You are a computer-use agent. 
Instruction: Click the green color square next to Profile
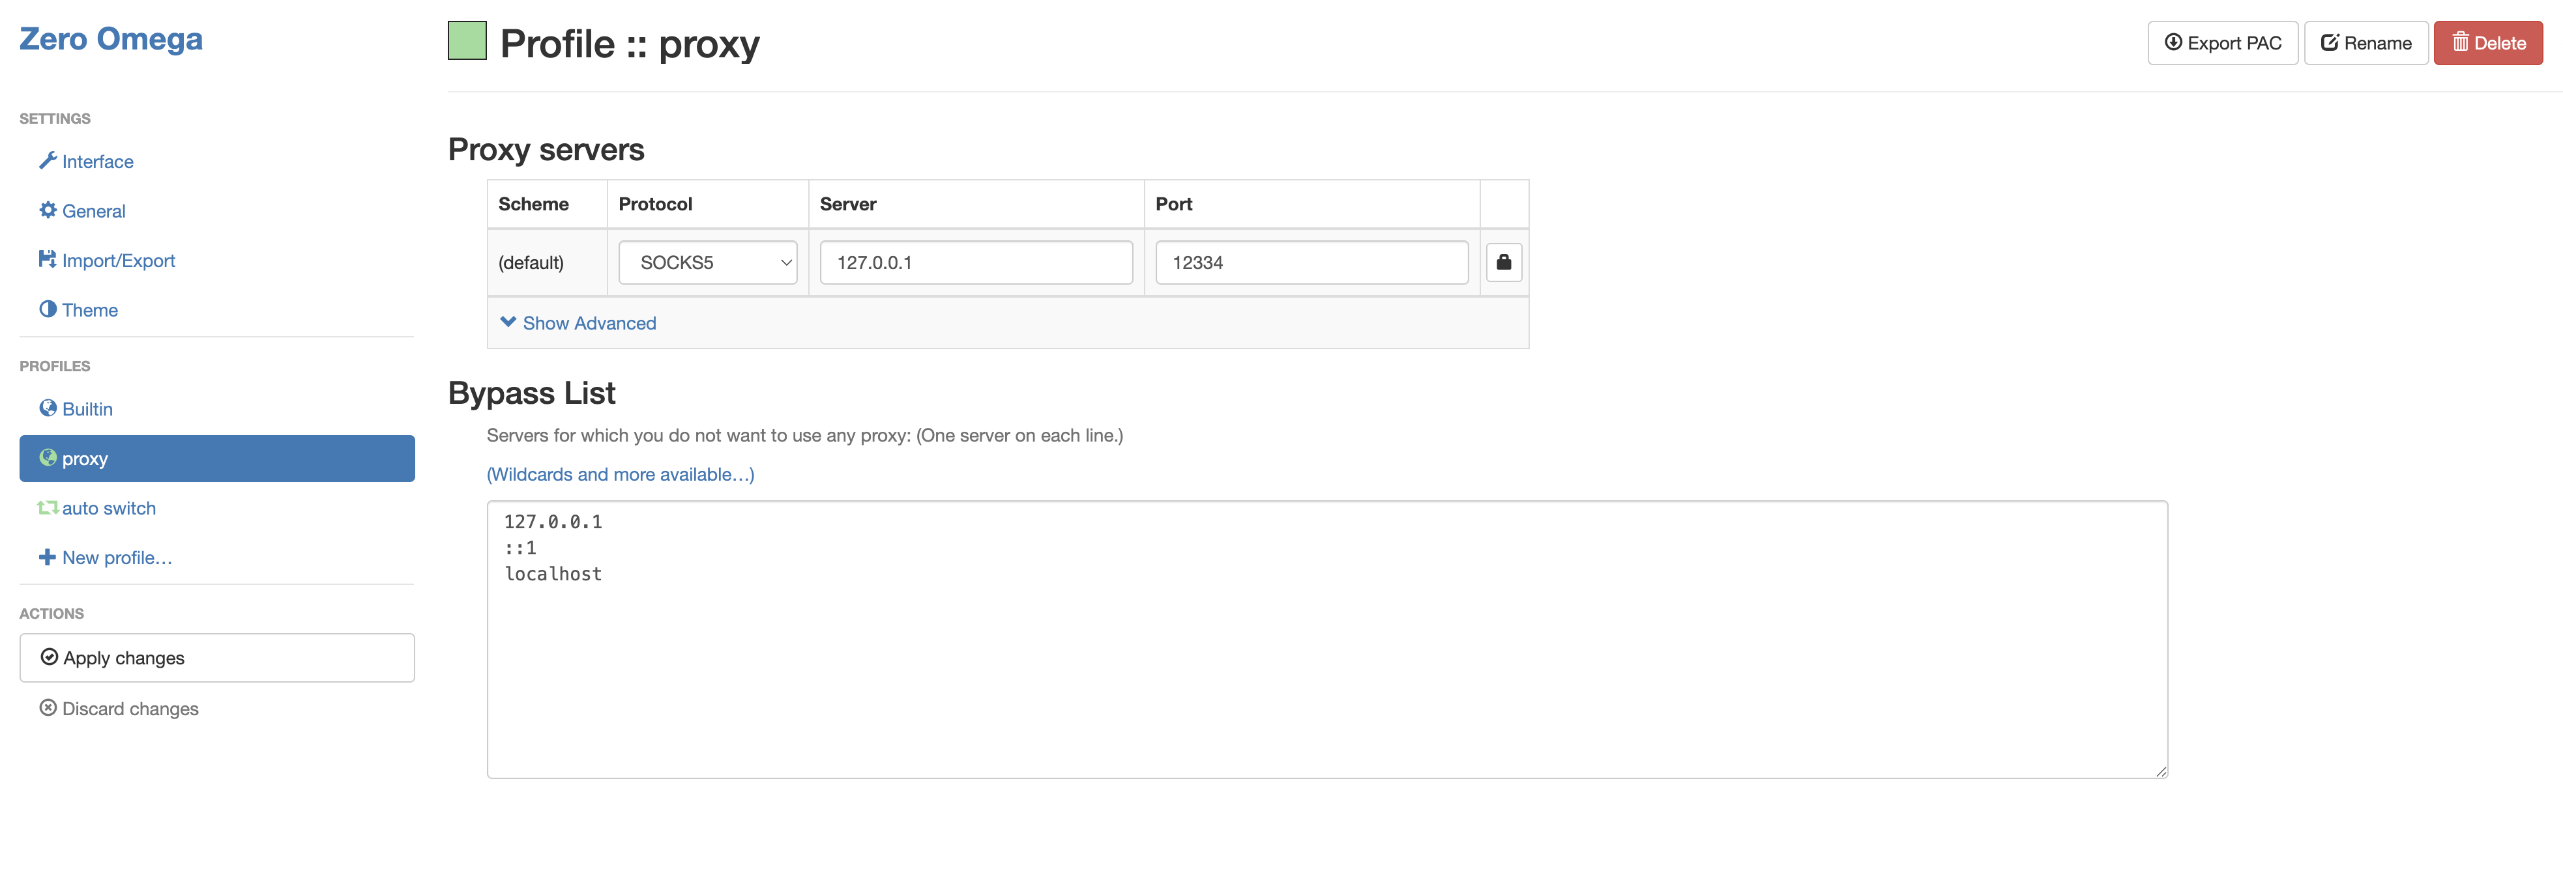coord(467,41)
